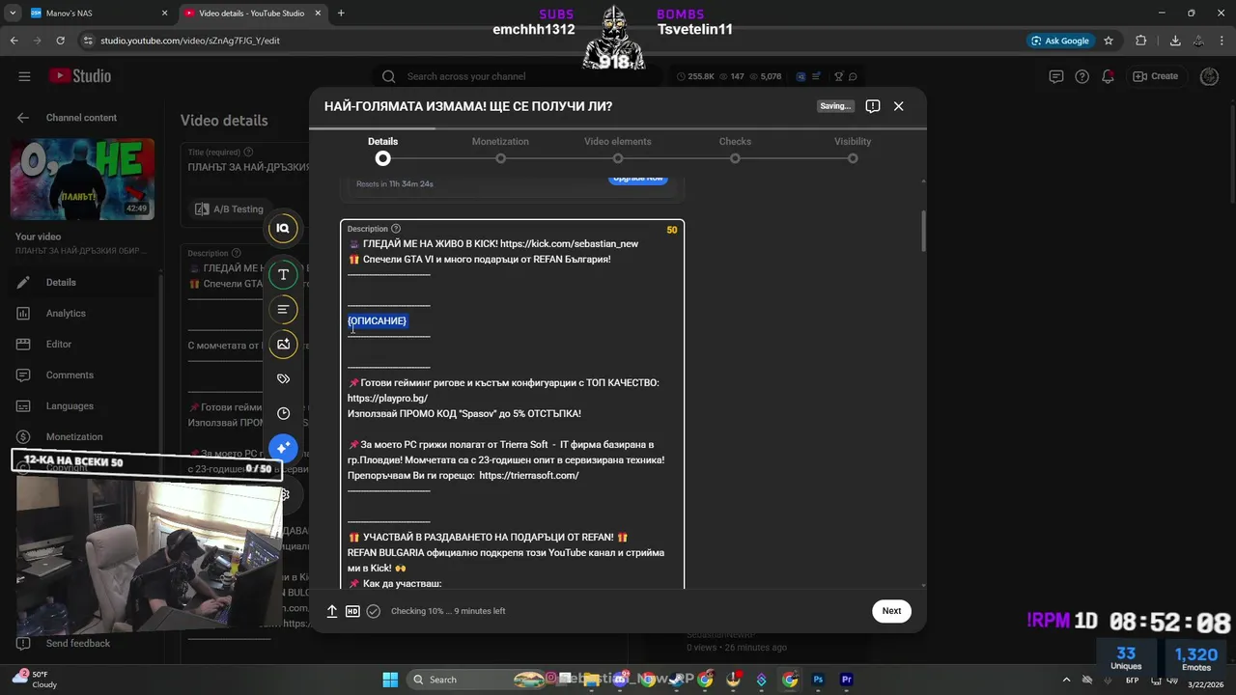The width and height of the screenshot is (1236, 695).
Task: Go to YouTube Studio home logo
Action: tap(80, 76)
